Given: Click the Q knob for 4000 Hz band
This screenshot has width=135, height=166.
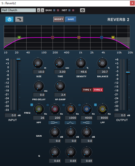Looking at the screenshot, I should point(87,152).
